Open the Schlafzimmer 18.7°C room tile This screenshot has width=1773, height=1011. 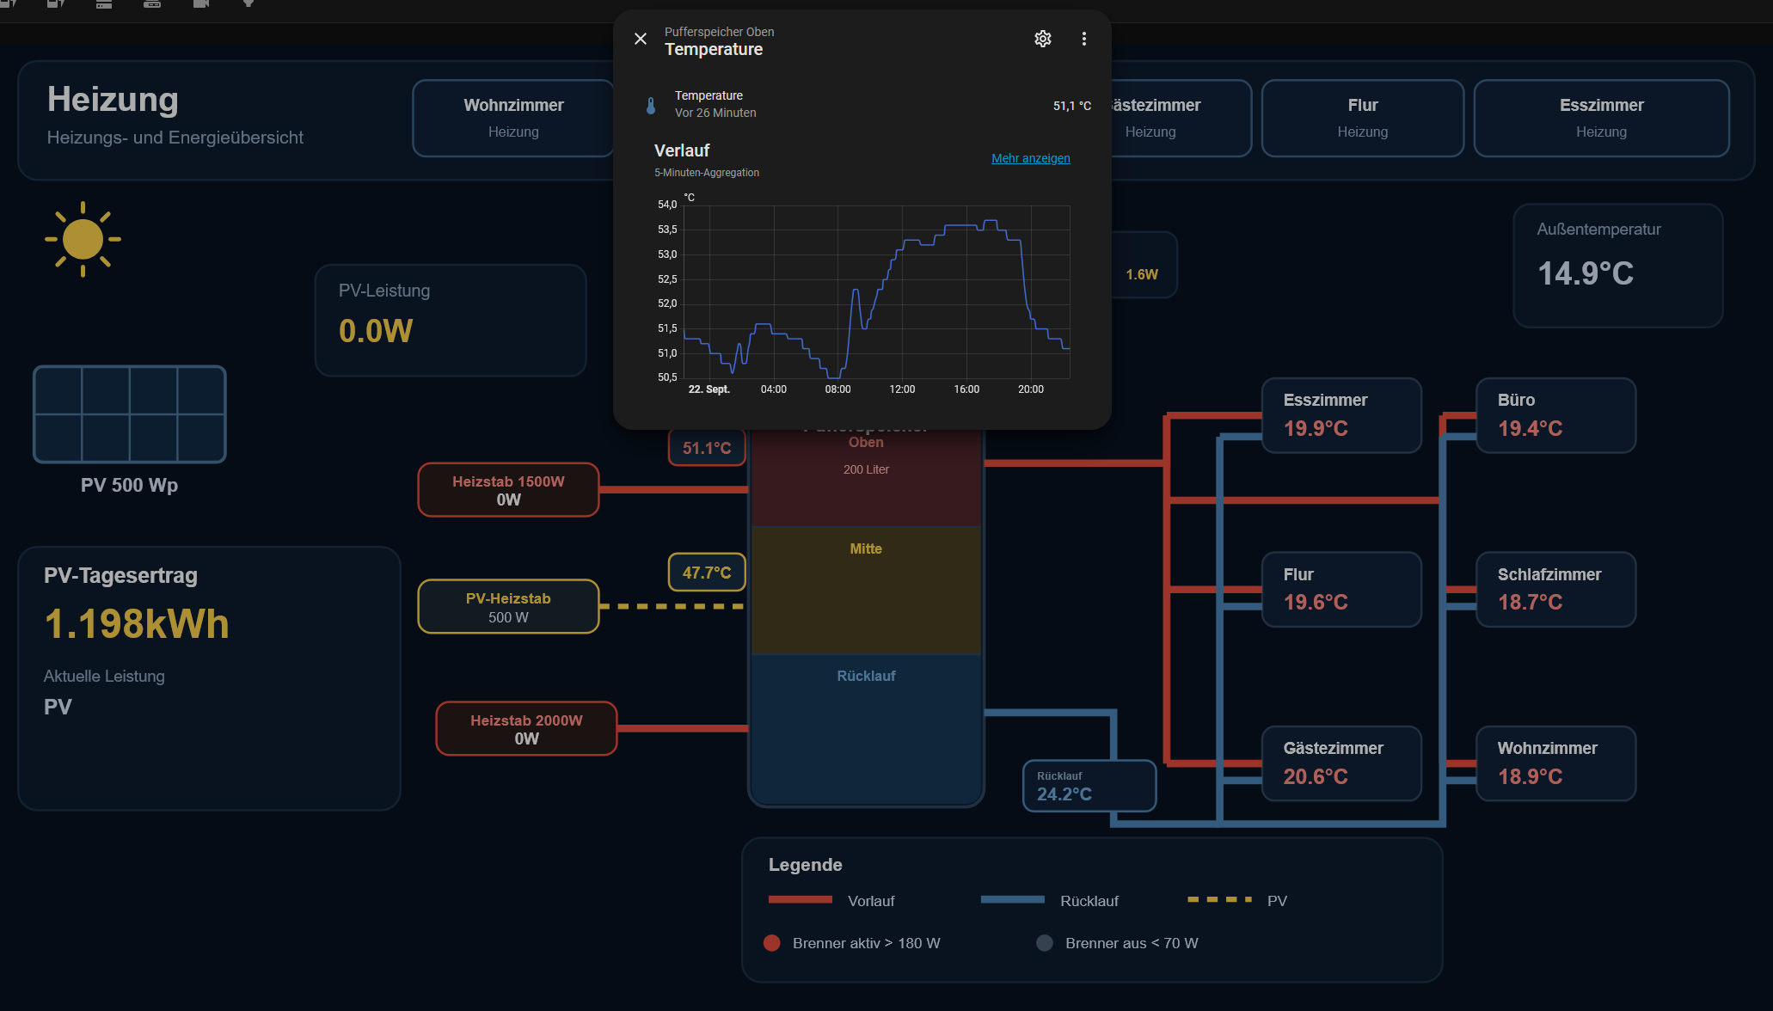(1555, 589)
